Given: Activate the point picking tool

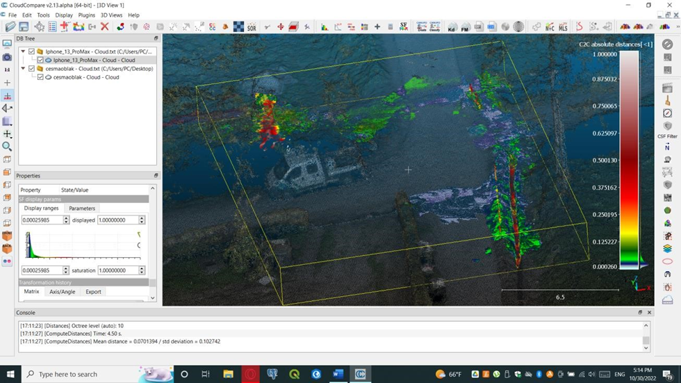Looking at the screenshot, I should (x=39, y=27).
